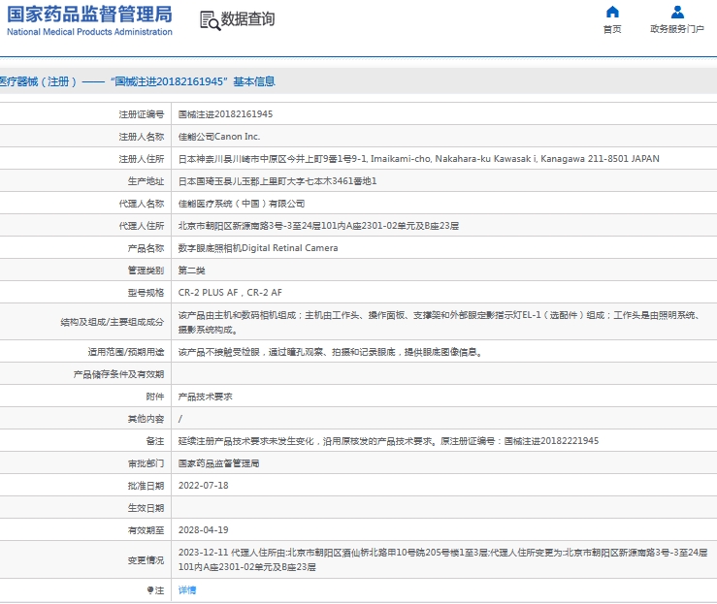The height and width of the screenshot is (604, 717).
Task: Select management category value 第二类
Action: [191, 270]
